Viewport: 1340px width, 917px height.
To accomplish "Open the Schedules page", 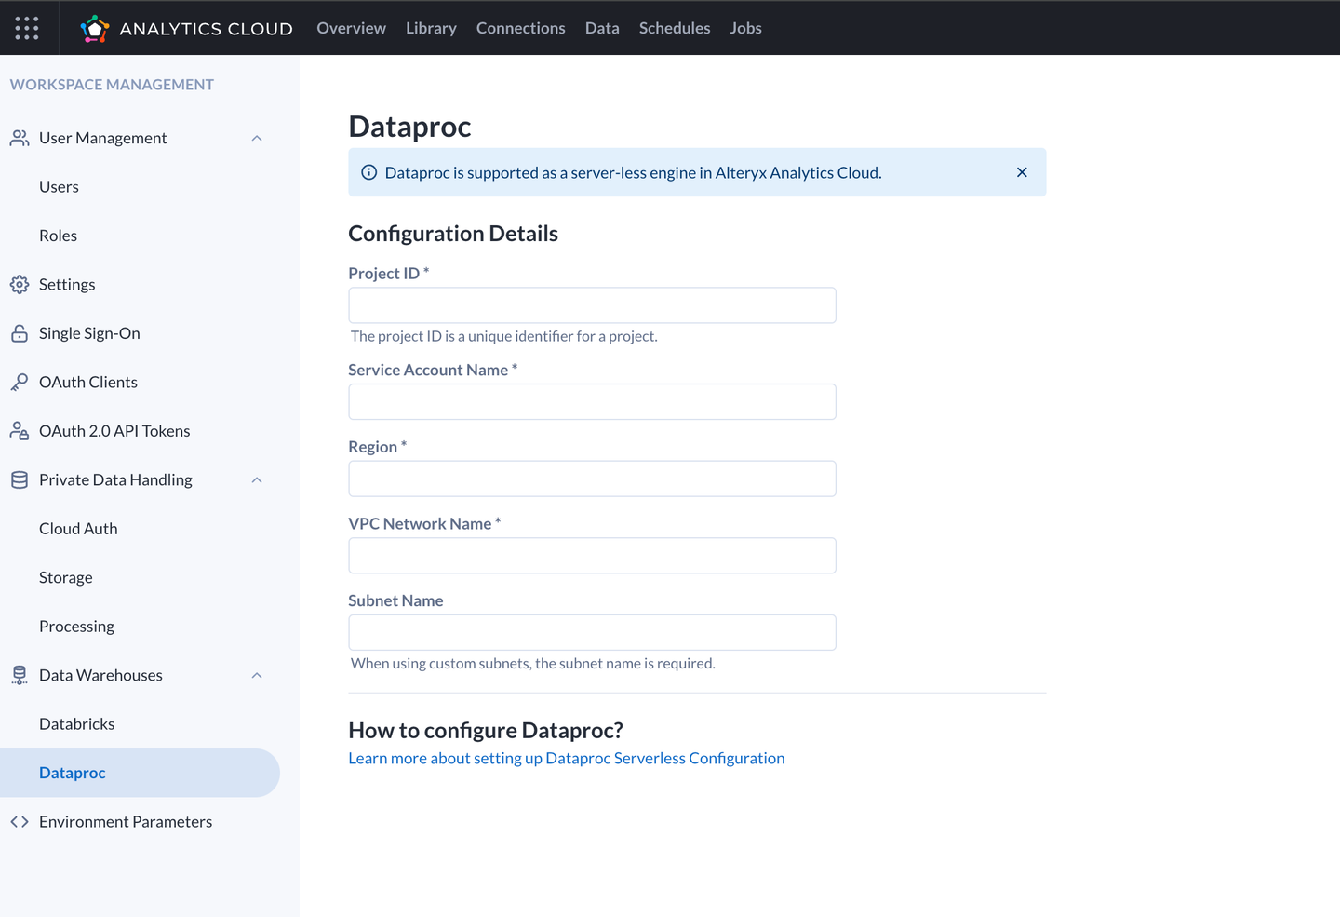I will pos(674,27).
